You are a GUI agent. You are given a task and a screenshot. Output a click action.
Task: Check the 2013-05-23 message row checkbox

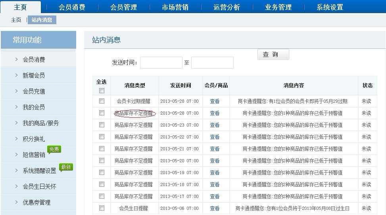pyautogui.click(x=102, y=125)
